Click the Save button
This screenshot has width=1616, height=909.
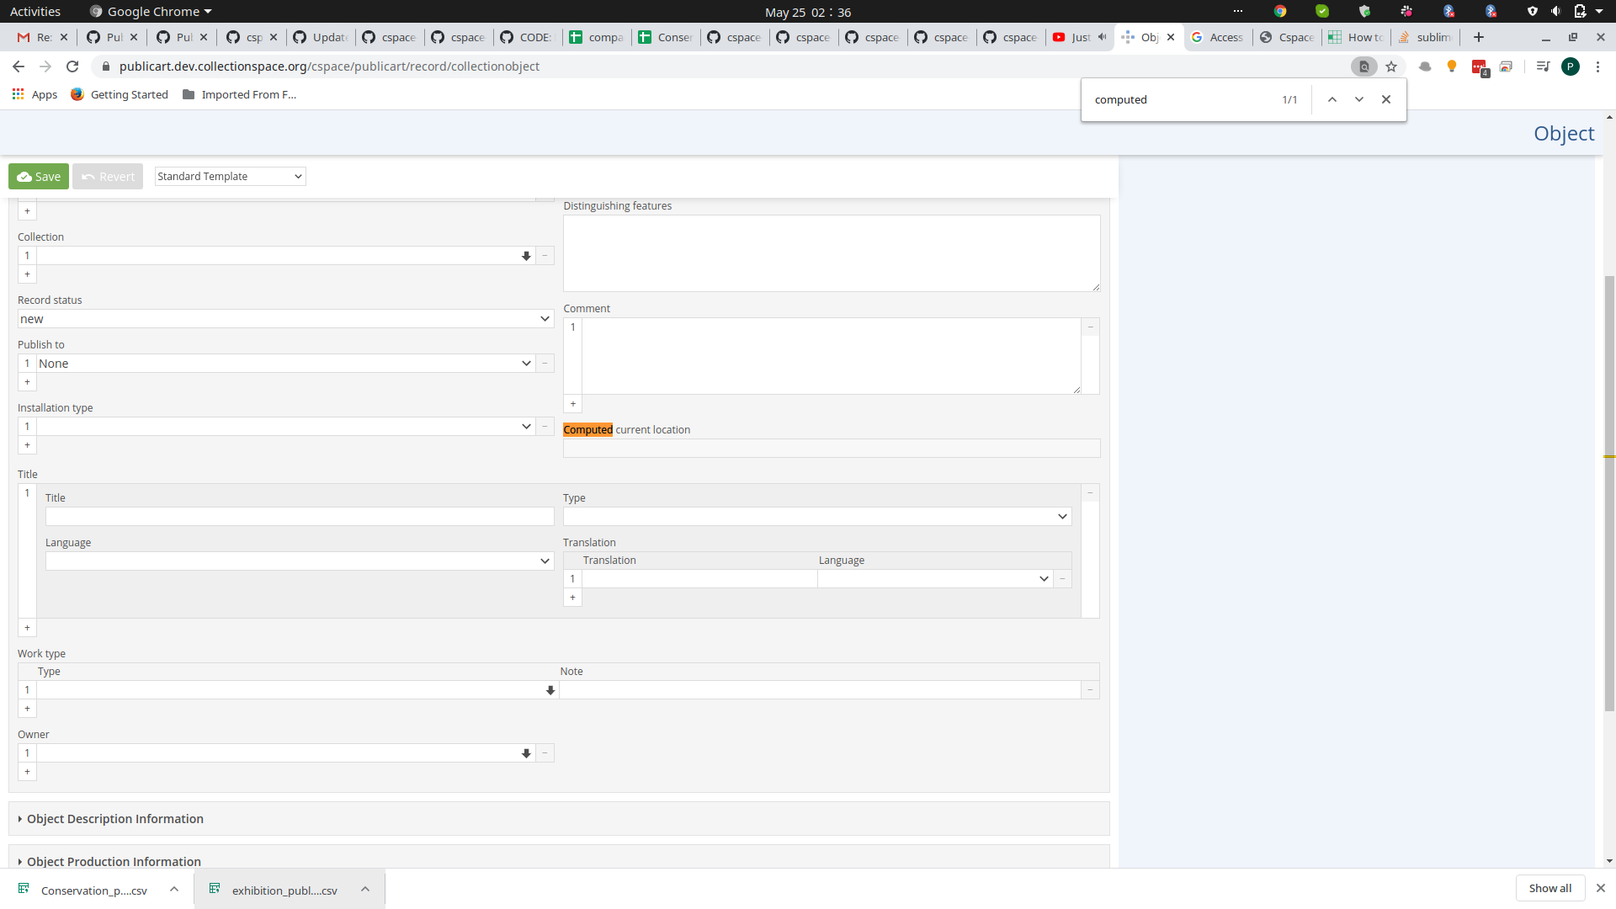[38, 176]
